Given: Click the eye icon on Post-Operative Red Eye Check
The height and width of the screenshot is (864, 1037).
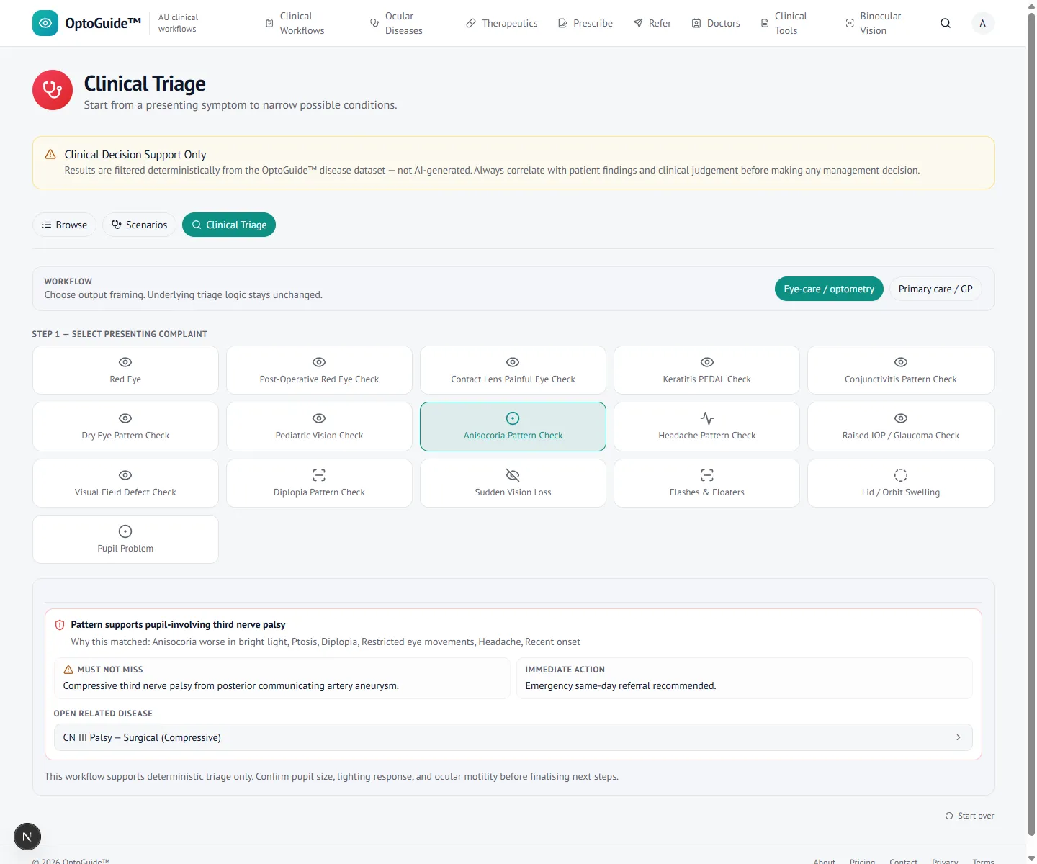Looking at the screenshot, I should click(x=319, y=362).
